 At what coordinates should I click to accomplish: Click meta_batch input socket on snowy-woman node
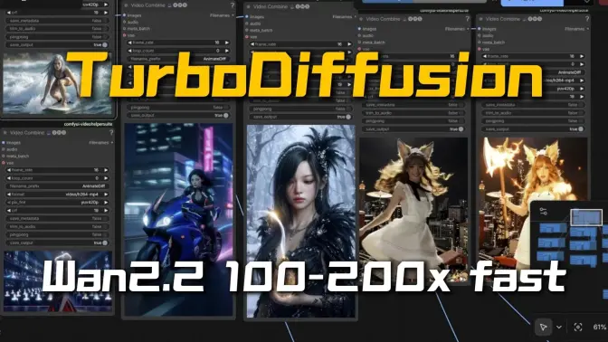247,30
